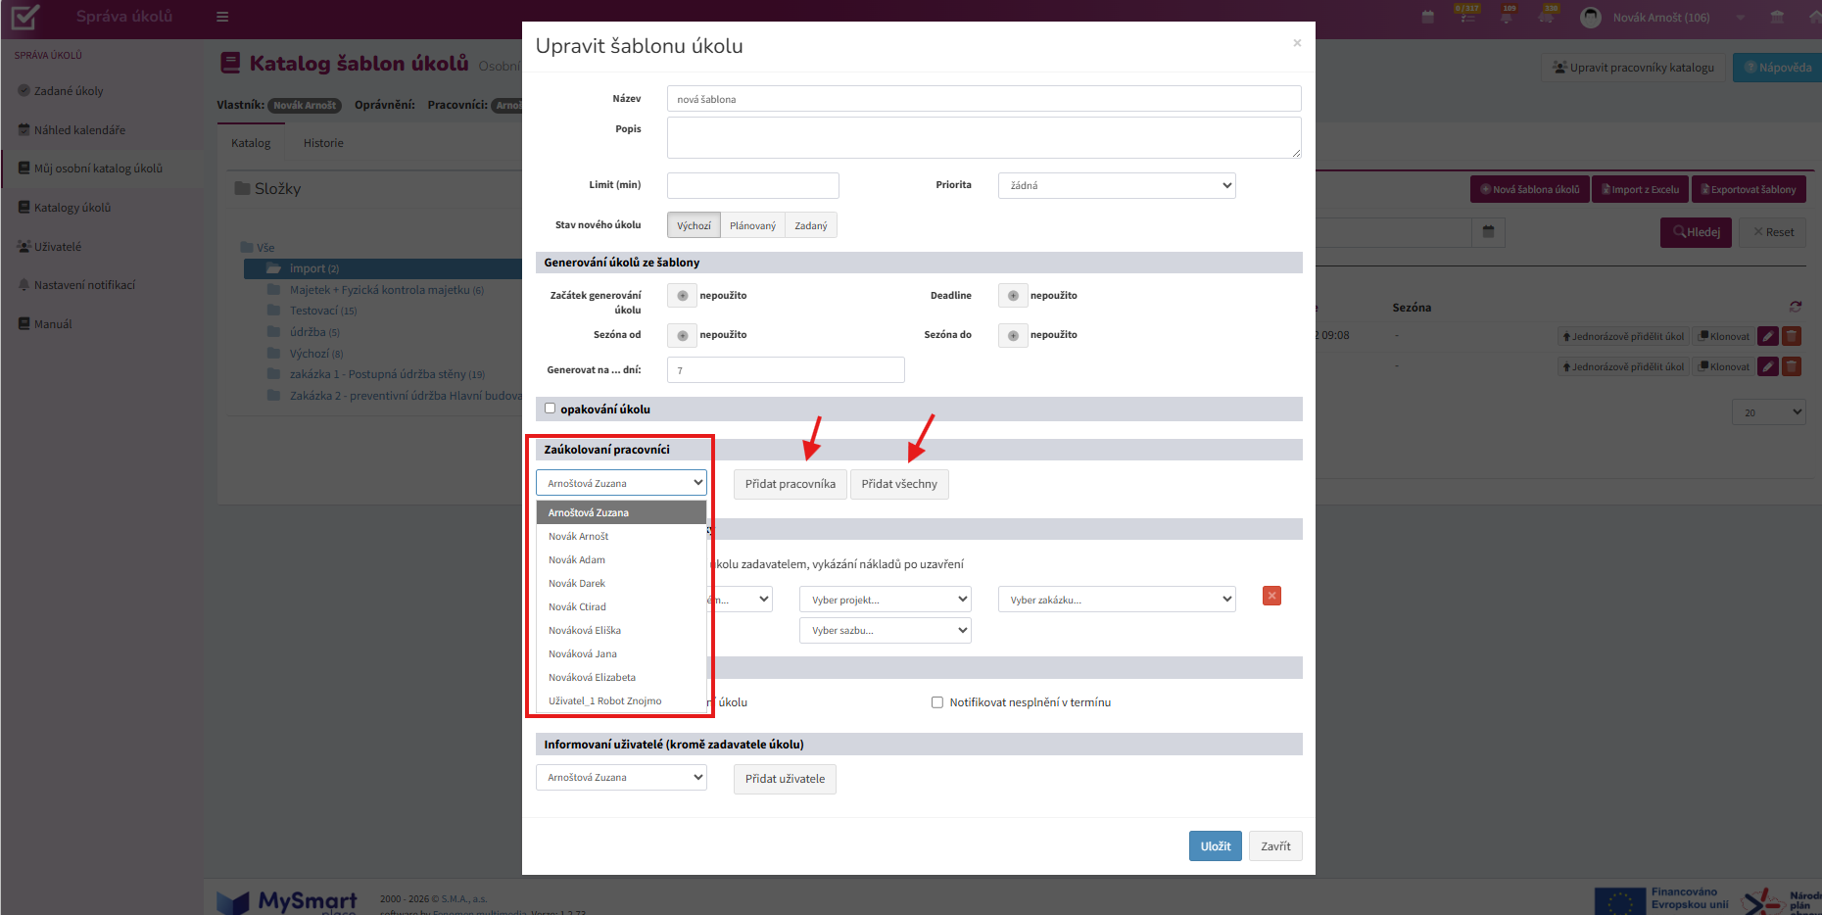Screen dimensions: 1822x915
Task: Remove the row with the red X icon
Action: pos(1271,596)
